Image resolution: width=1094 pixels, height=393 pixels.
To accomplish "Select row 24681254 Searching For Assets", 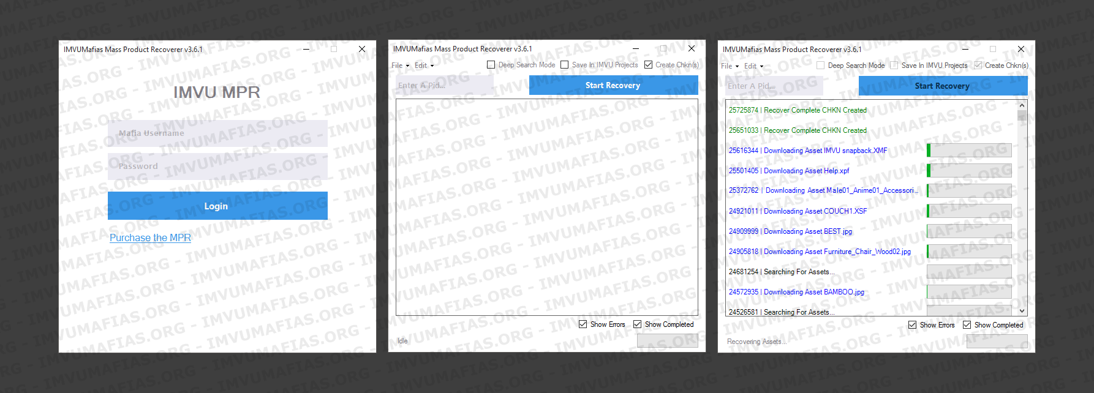I will (782, 272).
